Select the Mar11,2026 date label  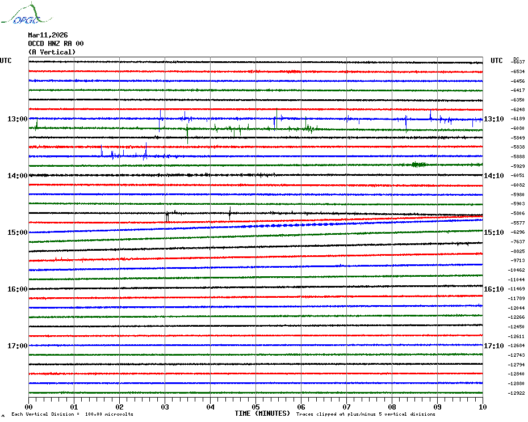(x=48, y=35)
